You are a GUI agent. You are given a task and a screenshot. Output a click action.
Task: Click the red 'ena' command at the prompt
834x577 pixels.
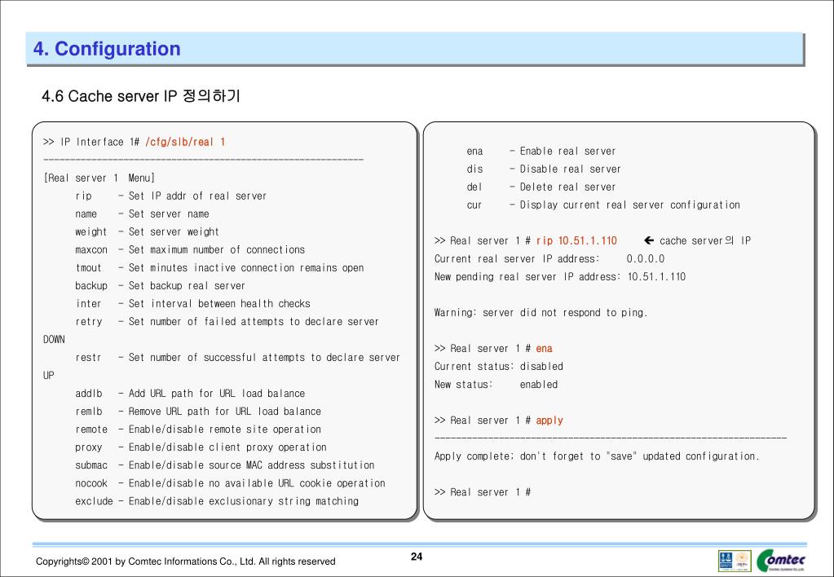pos(544,349)
